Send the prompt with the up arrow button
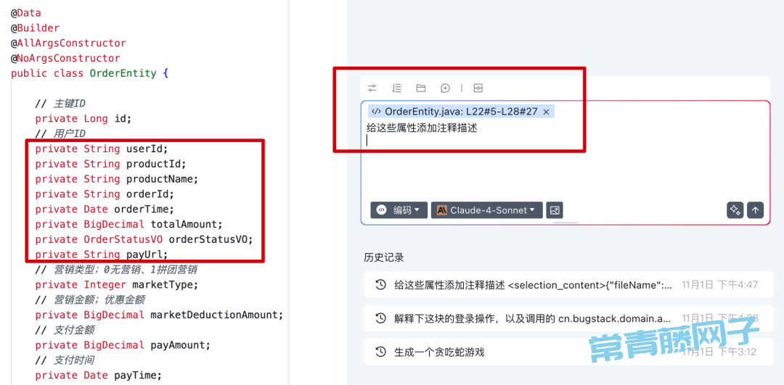Screen dimensions: 784x385 (x=755, y=210)
